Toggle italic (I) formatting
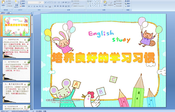Viewport: 175px width, 112px height. pyautogui.click(x=31, y=6)
